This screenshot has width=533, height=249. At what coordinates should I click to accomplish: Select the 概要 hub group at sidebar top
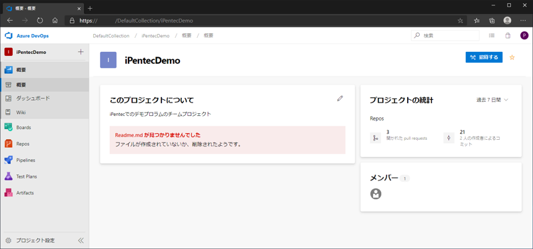45,70
